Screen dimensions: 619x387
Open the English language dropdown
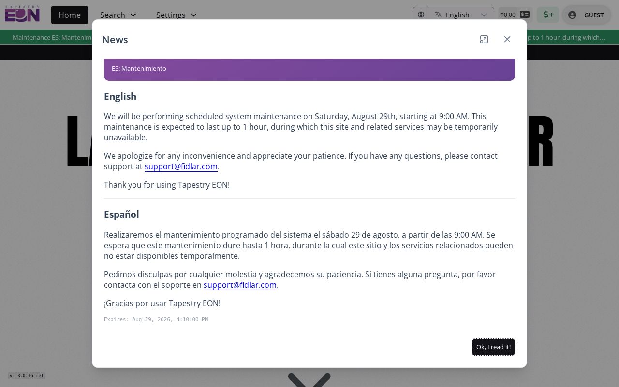pos(462,15)
